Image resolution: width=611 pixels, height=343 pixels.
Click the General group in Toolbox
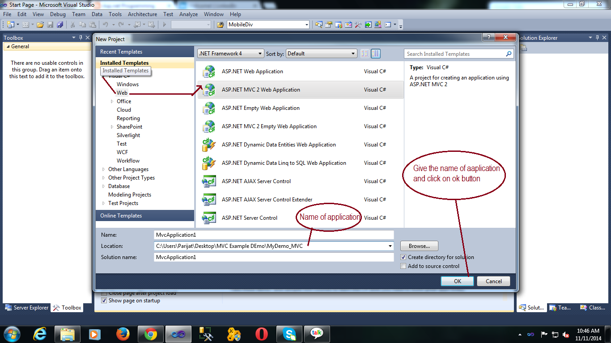click(x=47, y=46)
